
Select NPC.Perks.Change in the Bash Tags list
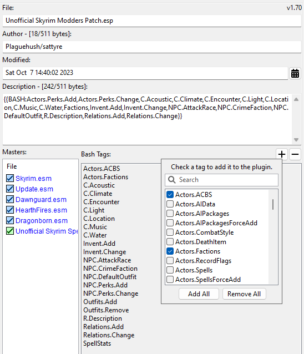pyautogui.click(x=111, y=294)
